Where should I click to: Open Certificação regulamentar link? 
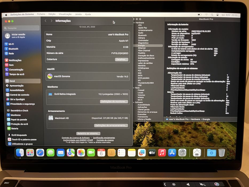click(x=104, y=138)
